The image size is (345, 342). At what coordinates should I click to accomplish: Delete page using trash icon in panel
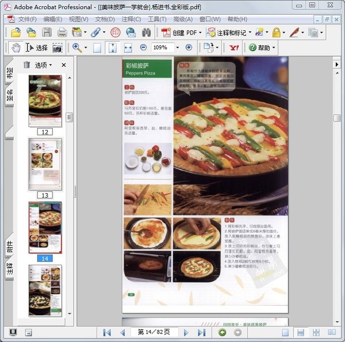pyautogui.click(x=26, y=65)
